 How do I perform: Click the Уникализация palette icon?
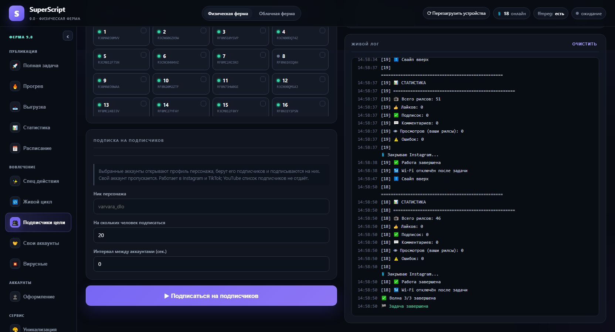pos(15,329)
